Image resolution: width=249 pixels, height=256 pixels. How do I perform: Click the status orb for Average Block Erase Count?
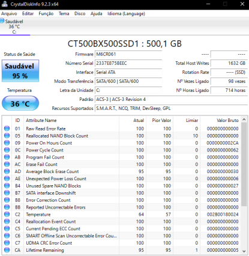coord(7,171)
